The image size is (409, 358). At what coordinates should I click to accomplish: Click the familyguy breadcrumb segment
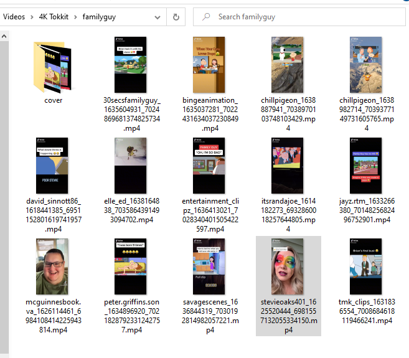[99, 17]
